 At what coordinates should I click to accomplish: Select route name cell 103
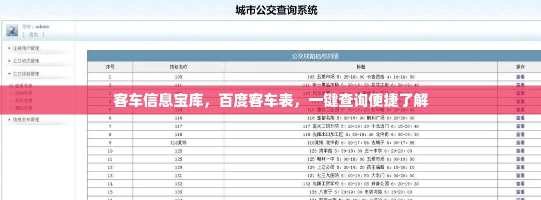pos(178,77)
